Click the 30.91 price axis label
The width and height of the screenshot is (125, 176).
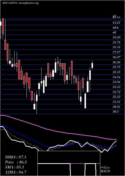coord(116,107)
